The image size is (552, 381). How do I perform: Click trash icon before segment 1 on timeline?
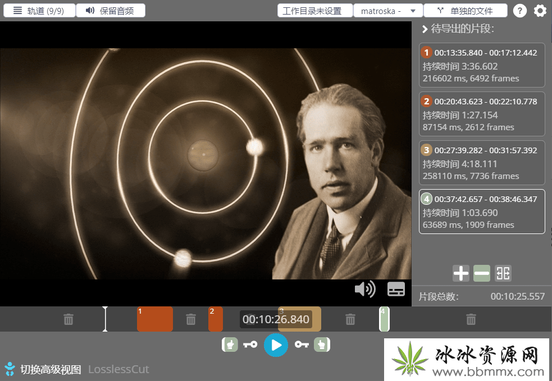(x=69, y=319)
